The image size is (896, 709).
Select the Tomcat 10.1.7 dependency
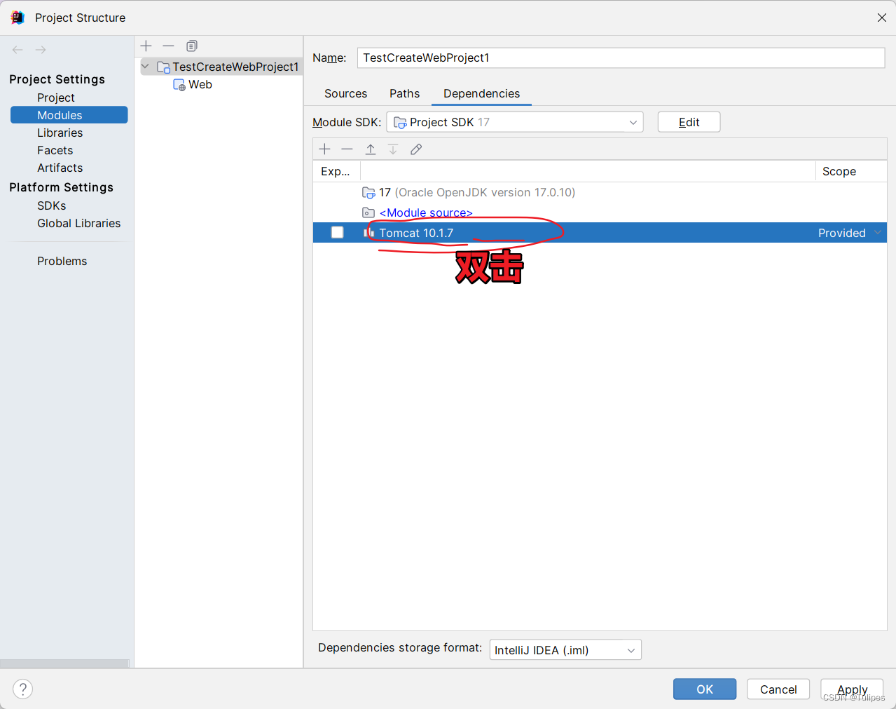[600, 233]
